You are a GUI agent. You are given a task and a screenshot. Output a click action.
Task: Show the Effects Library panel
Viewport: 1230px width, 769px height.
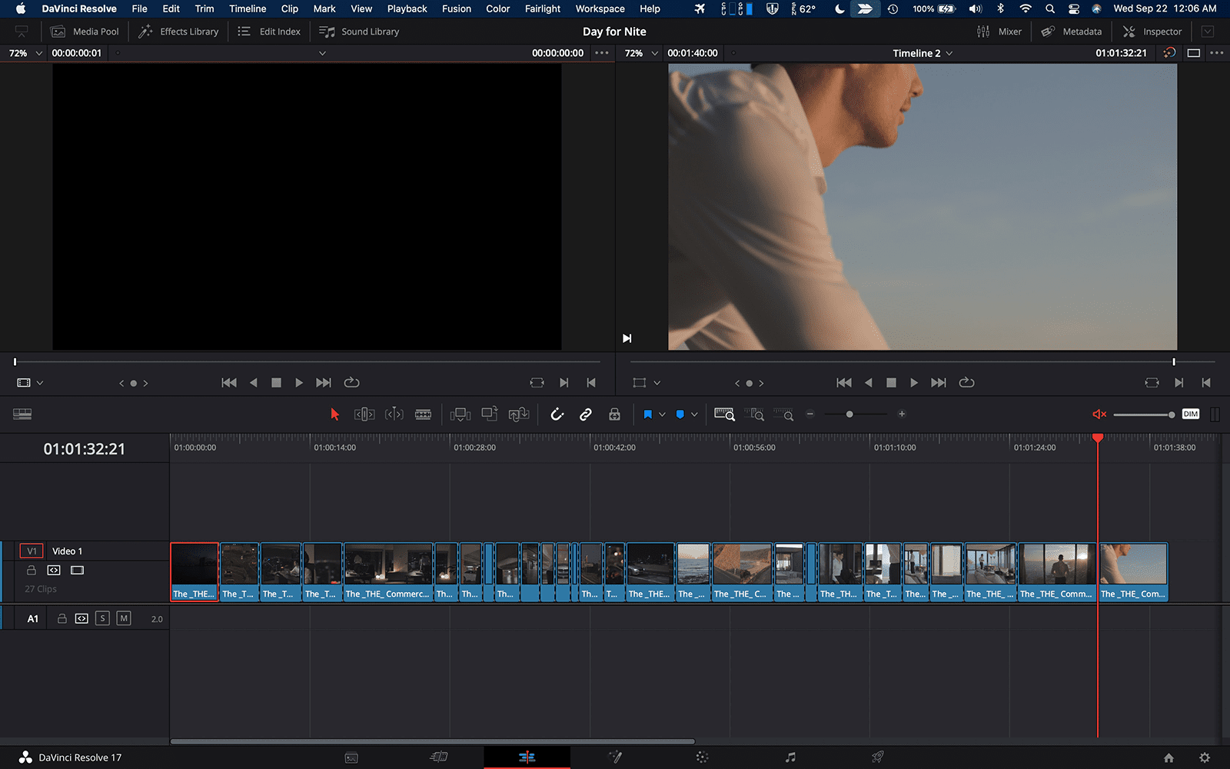coord(178,32)
